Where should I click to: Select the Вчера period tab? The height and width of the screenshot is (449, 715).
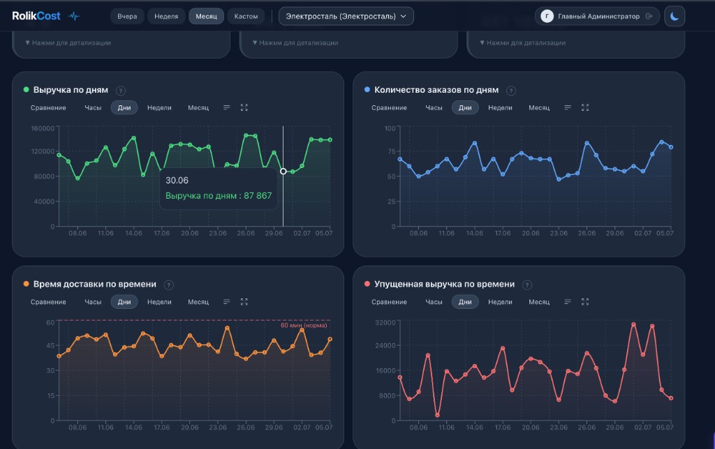(x=127, y=17)
